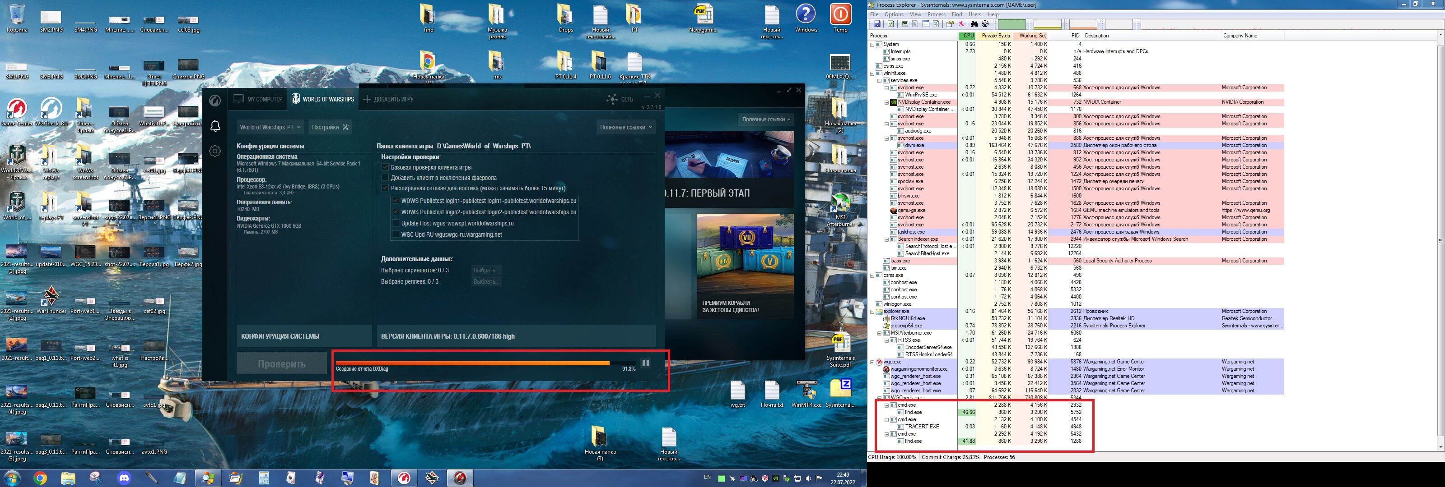1445x487 pixels.
Task: Click bell notifications icon in WGCheck sidebar
Action: coord(215,126)
